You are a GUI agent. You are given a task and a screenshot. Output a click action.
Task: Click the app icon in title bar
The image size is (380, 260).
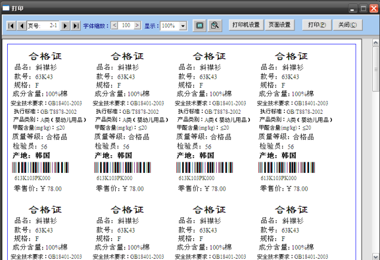pyautogui.click(x=6, y=8)
